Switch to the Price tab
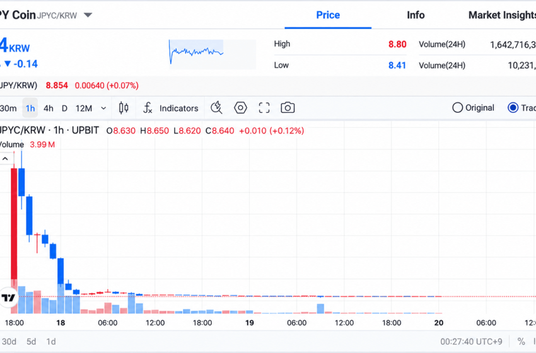This screenshot has width=536, height=353. pos(328,15)
